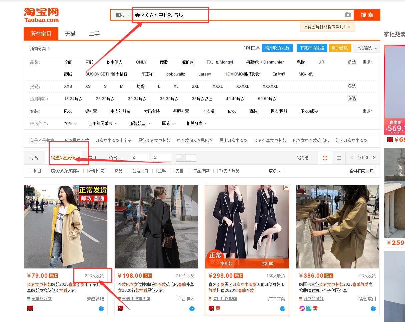Click the minimum price input field
Image resolution: width=405 pixels, height=322 pixels.
coord(140,158)
